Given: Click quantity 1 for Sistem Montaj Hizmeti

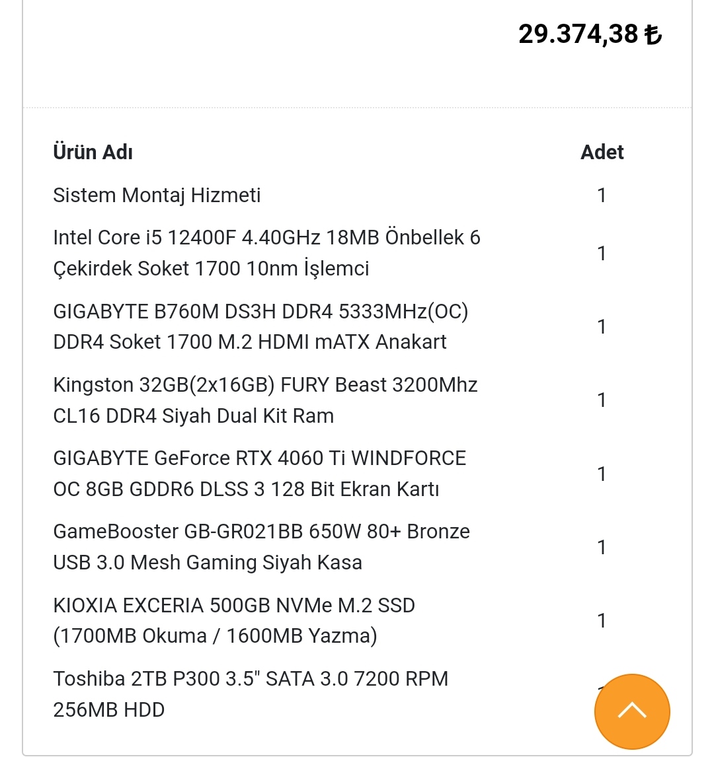Looking at the screenshot, I should [602, 196].
